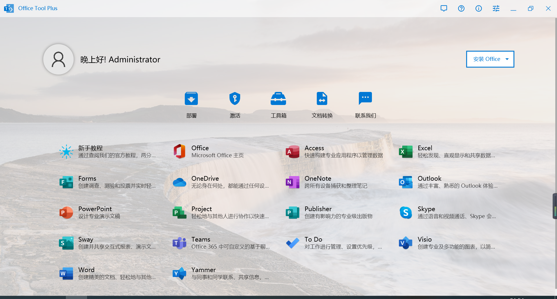Click the Publisher title text
Viewport: 557px width, 299px height.
[318, 209]
